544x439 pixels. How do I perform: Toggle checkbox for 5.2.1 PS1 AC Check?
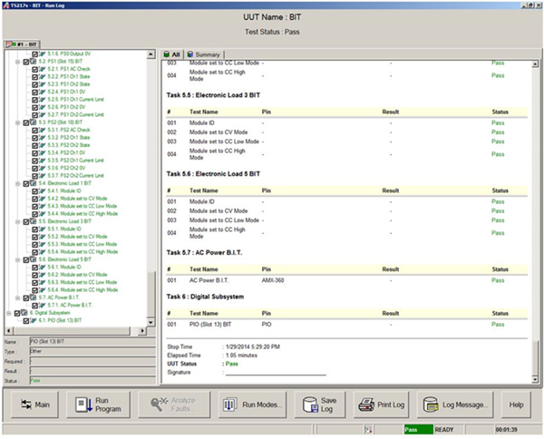[34, 68]
